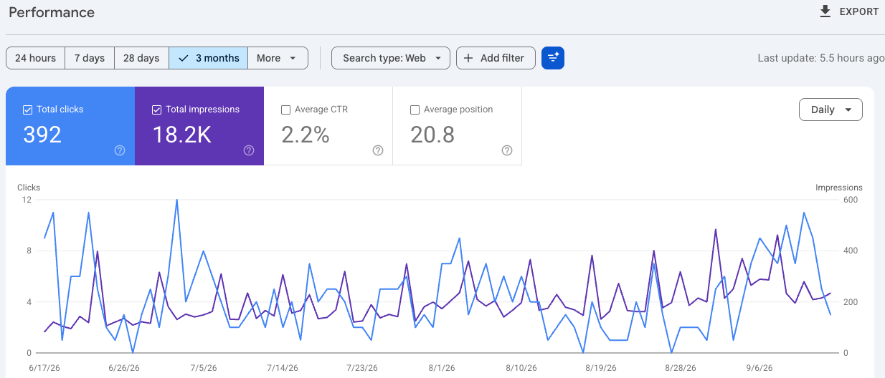The height and width of the screenshot is (378, 885).
Task: Open the Daily granularity dropdown
Action: tap(830, 110)
